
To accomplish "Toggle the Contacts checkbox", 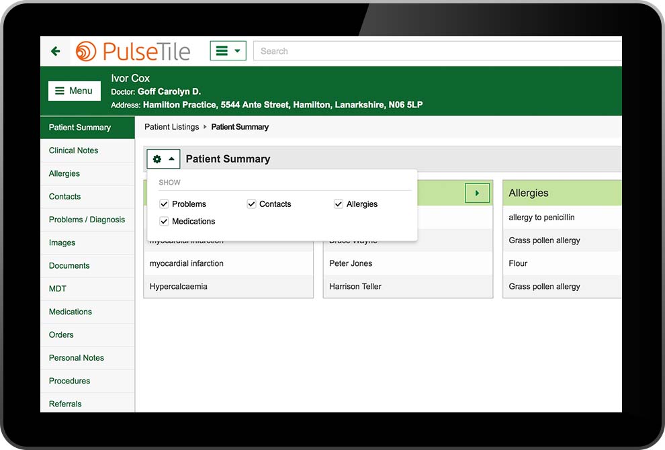I will pyautogui.click(x=252, y=204).
